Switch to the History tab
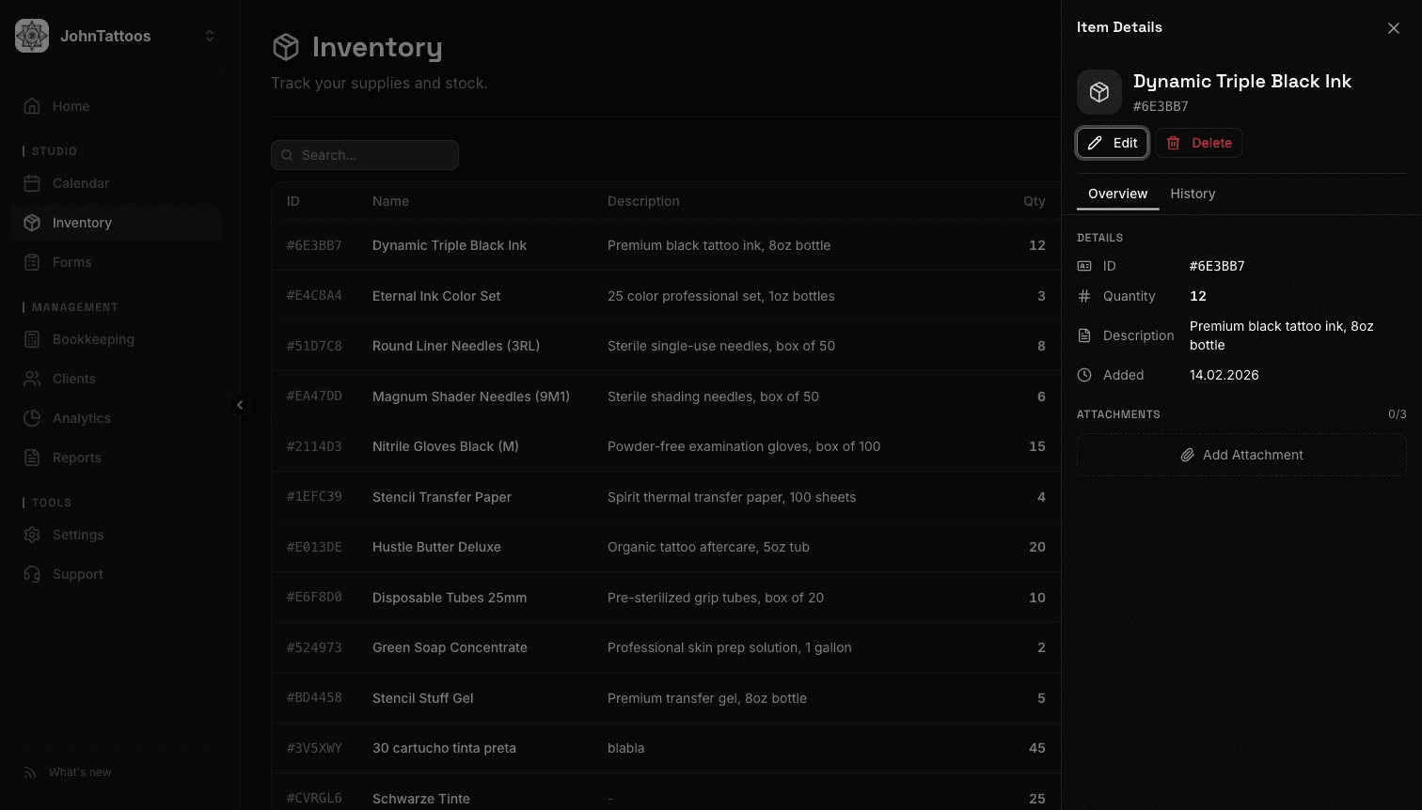The height and width of the screenshot is (810, 1422). pyautogui.click(x=1193, y=194)
